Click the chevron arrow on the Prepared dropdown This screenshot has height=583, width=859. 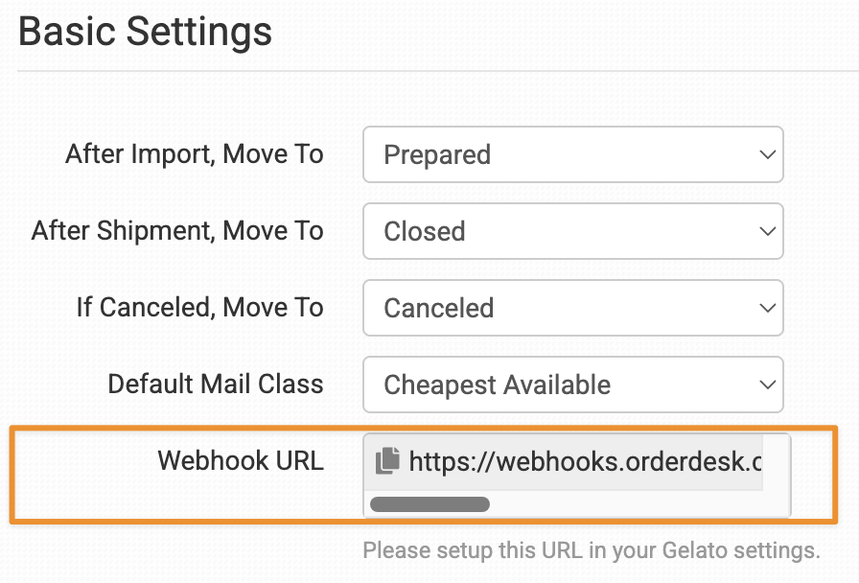pos(766,154)
